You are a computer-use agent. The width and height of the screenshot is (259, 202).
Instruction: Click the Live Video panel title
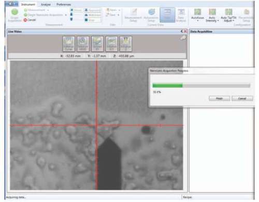tap(15, 32)
